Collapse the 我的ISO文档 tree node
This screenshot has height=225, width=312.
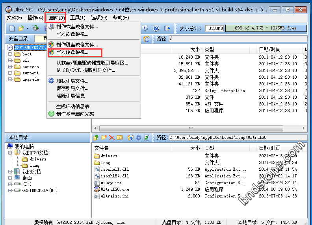point(10,153)
